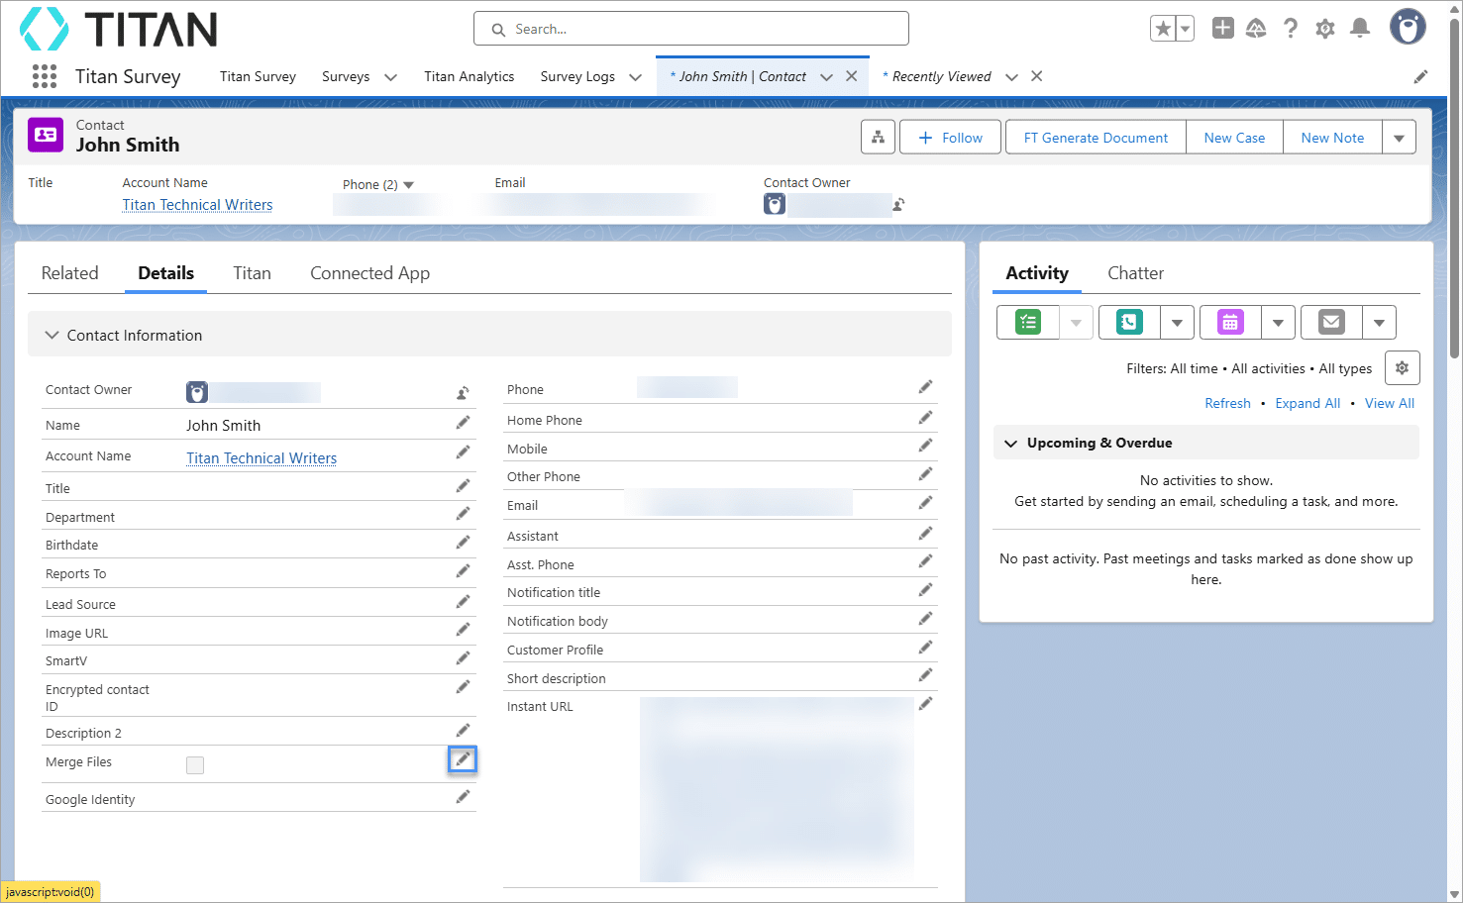Close the John Smith Contact tab
The image size is (1463, 903).
[x=851, y=76]
